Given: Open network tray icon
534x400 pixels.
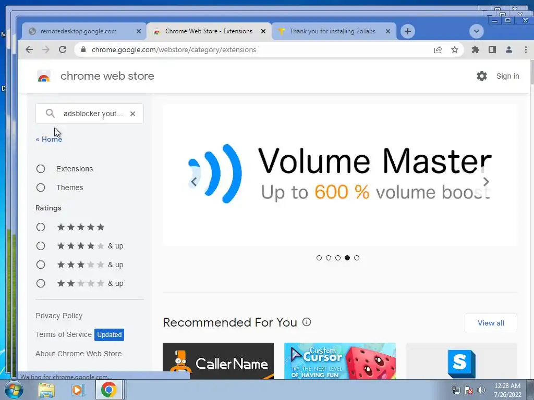Looking at the screenshot, I should [x=456, y=390].
